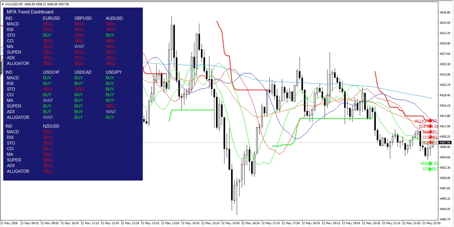Click the BUY value for AUDUSD STO

pos(110,35)
